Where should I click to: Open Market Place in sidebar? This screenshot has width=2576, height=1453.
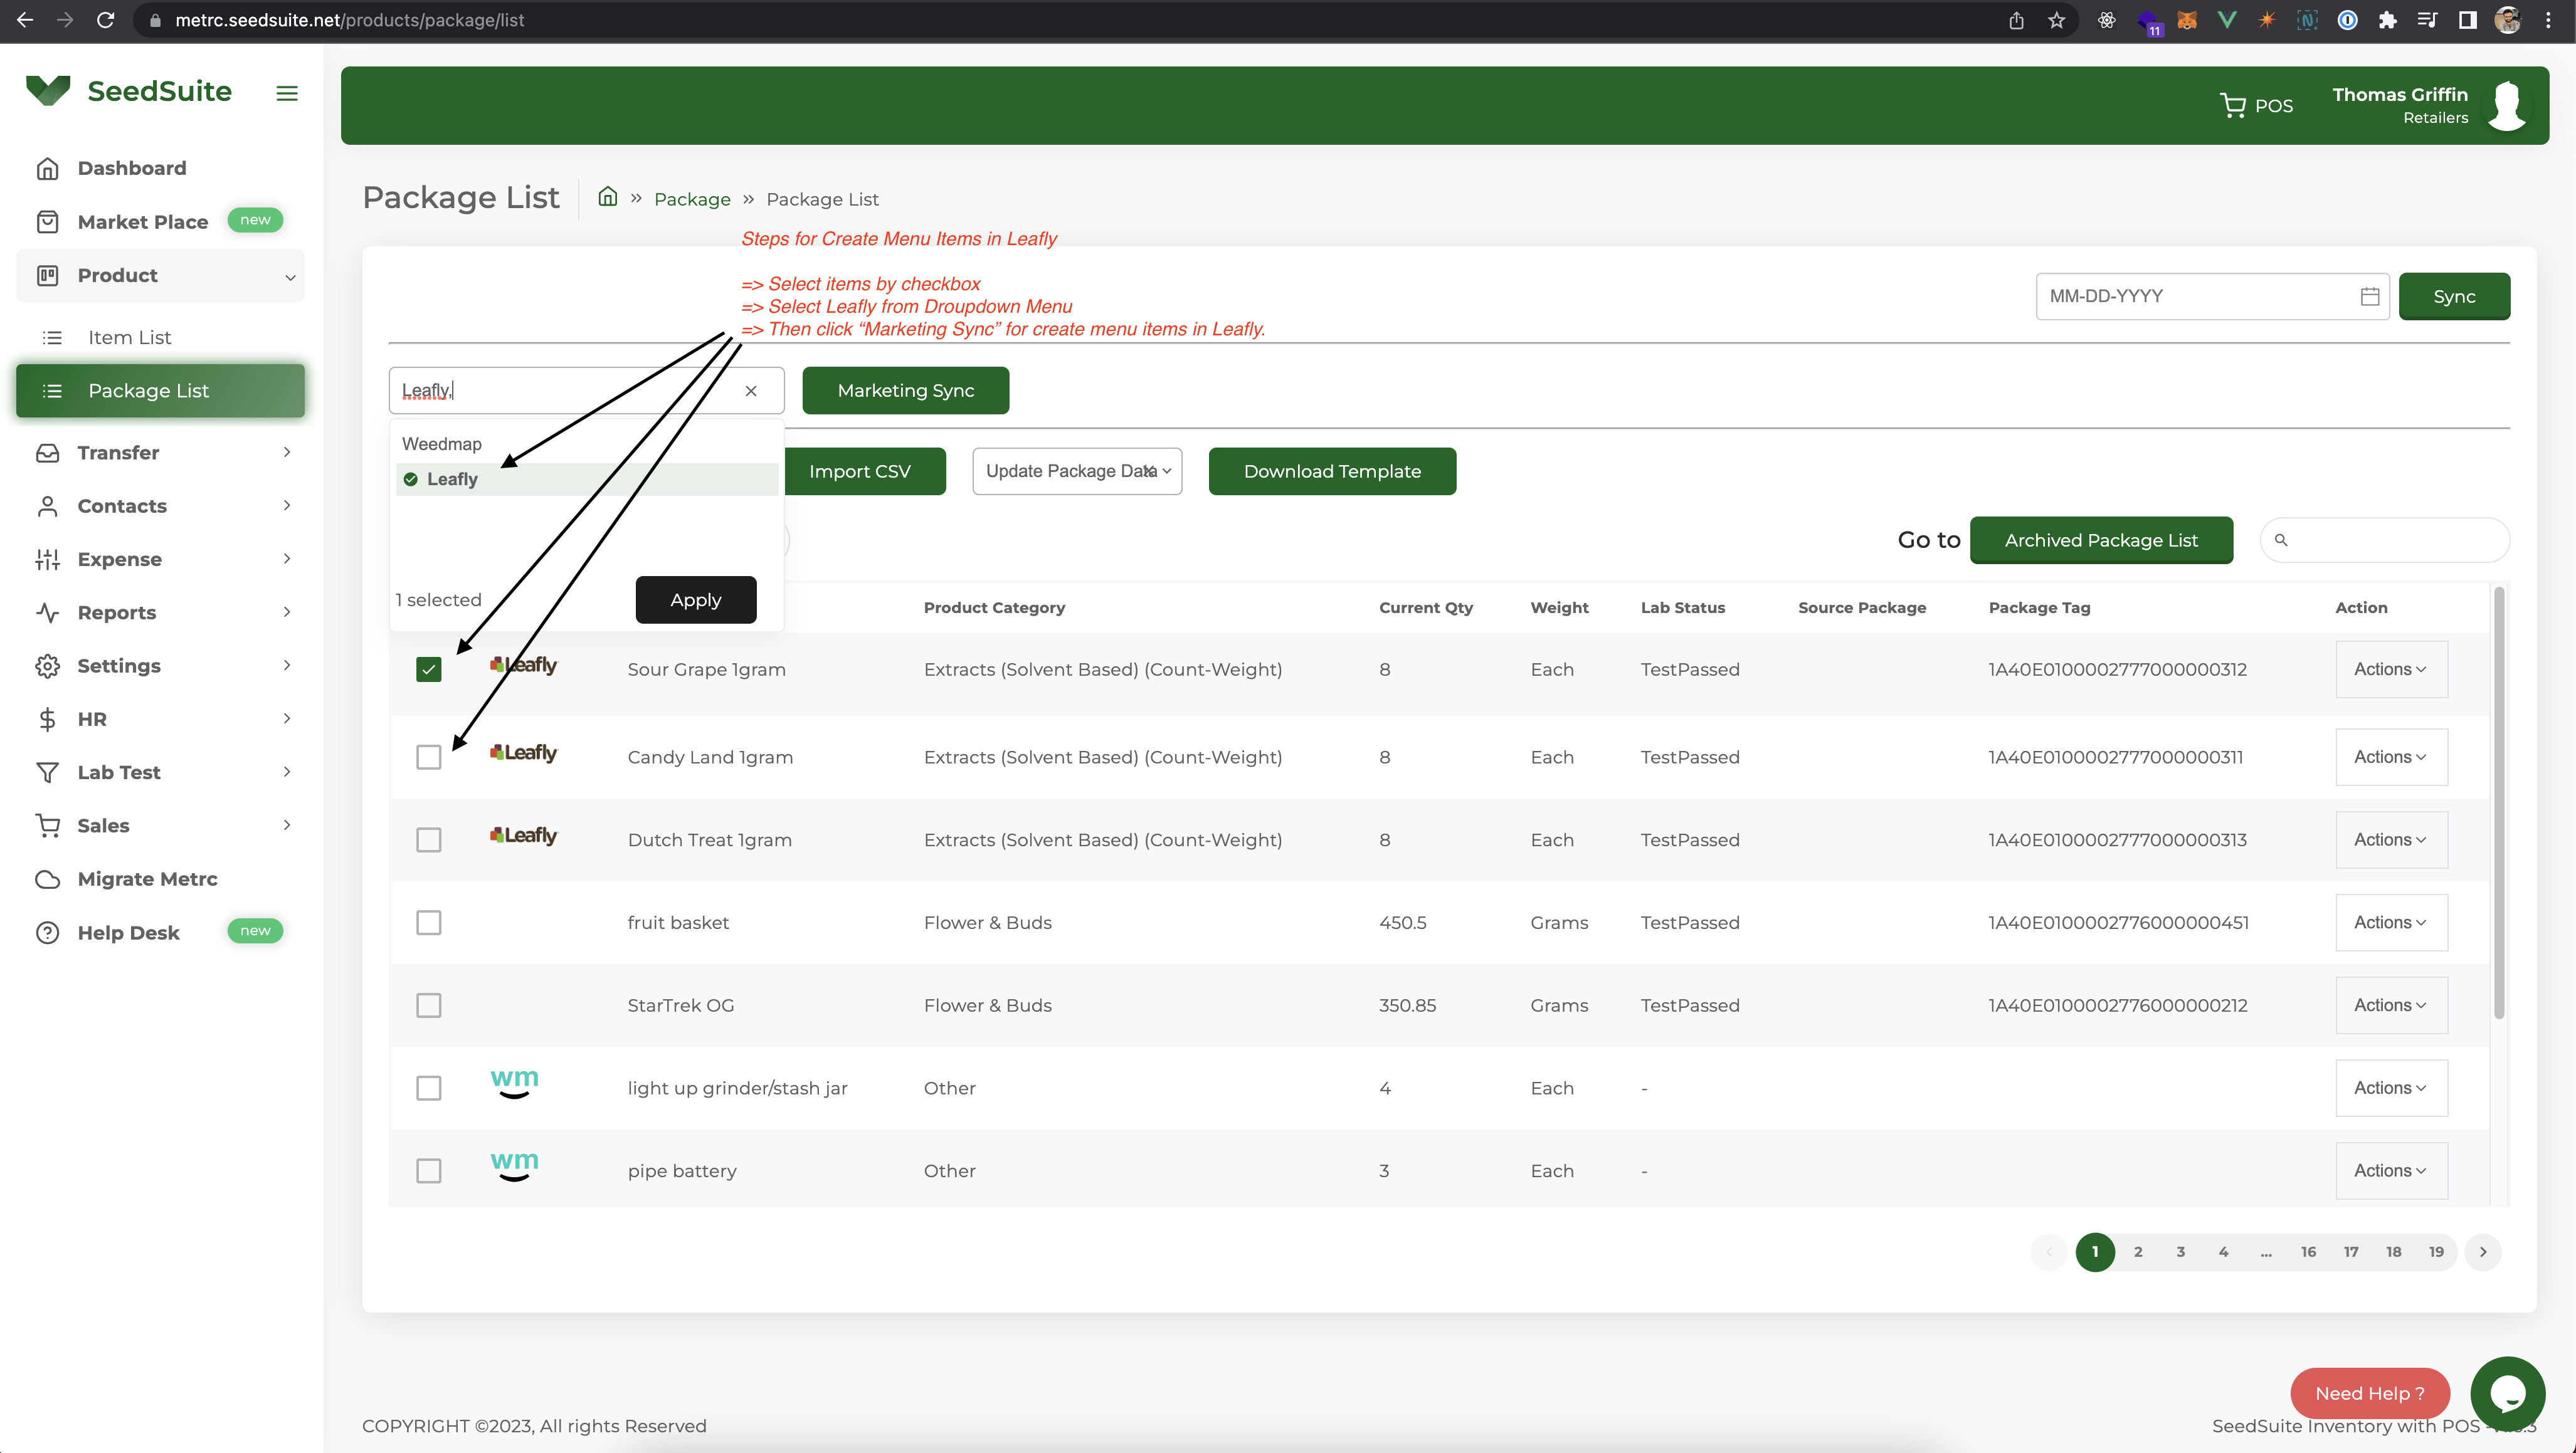click(143, 221)
